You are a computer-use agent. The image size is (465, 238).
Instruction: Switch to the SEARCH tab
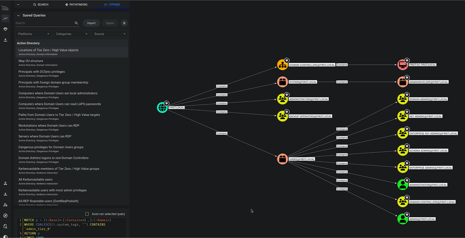pyautogui.click(x=41, y=4)
